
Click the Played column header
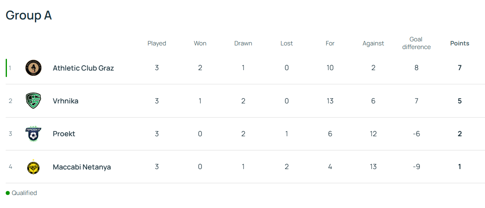157,43
